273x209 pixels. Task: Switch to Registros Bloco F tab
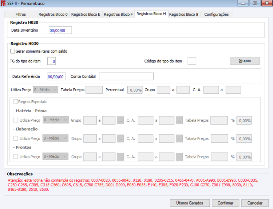[x=118, y=15]
